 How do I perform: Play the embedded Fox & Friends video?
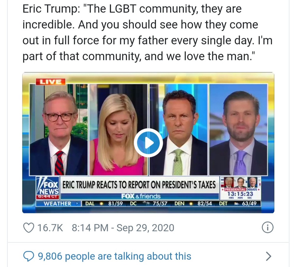point(148,143)
